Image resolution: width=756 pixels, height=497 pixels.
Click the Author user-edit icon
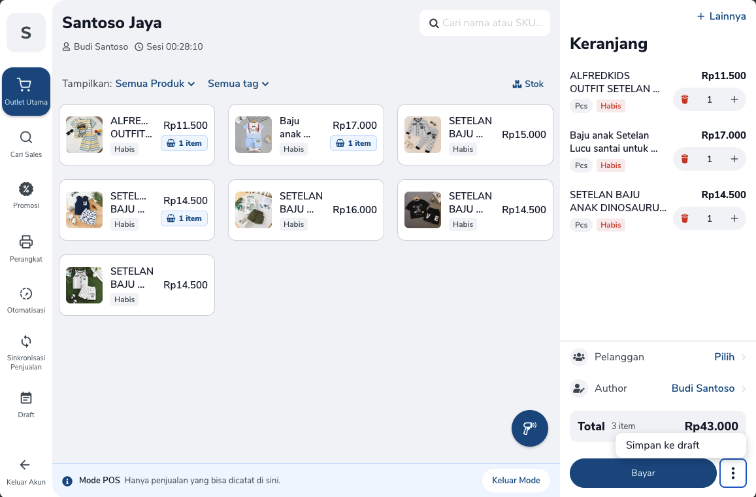578,388
